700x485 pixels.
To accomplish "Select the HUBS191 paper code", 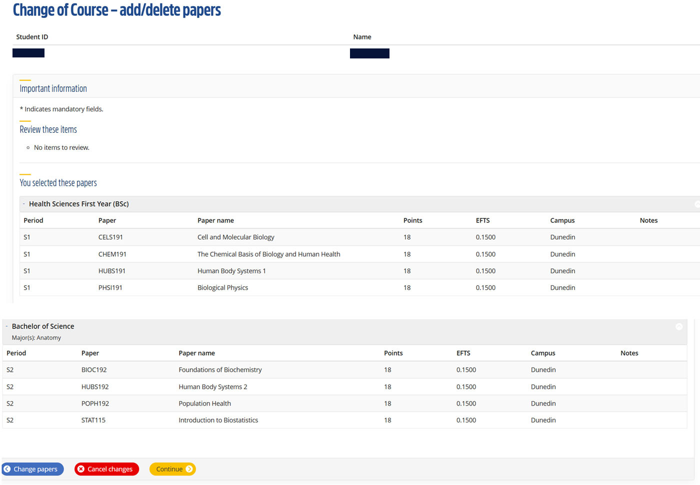I will pos(112,271).
